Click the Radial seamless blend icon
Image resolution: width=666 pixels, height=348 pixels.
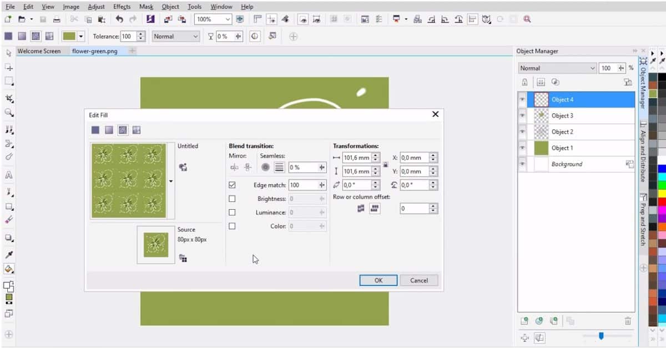265,167
